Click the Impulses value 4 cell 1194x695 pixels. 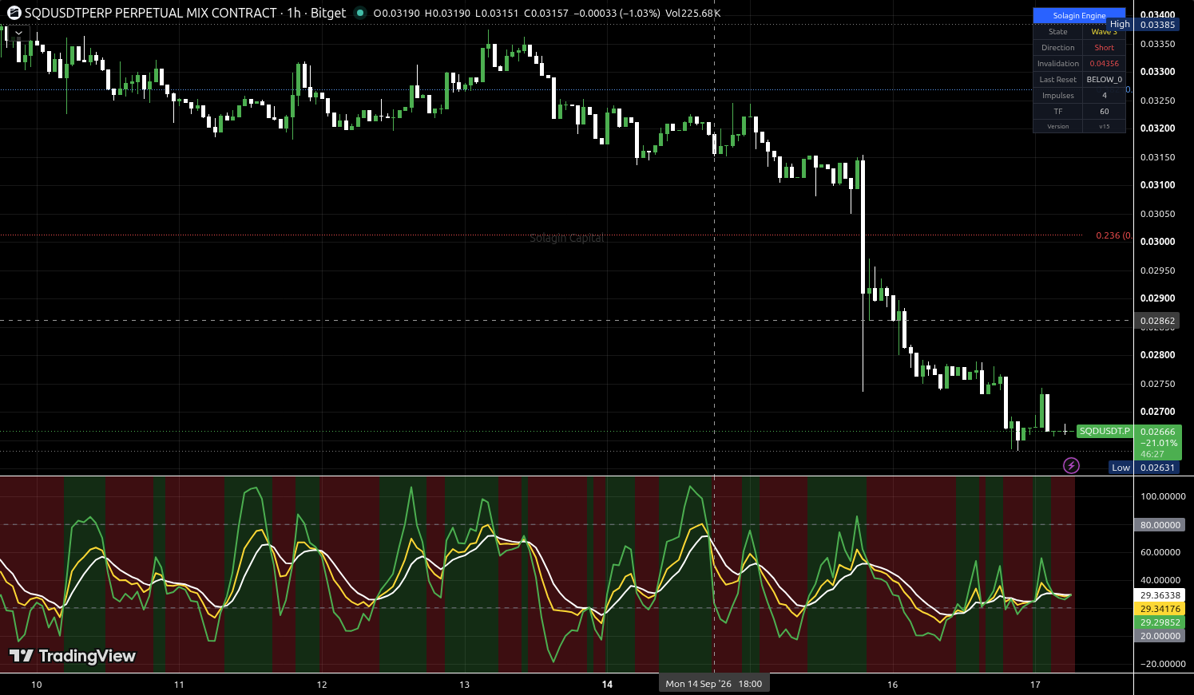1104,96
